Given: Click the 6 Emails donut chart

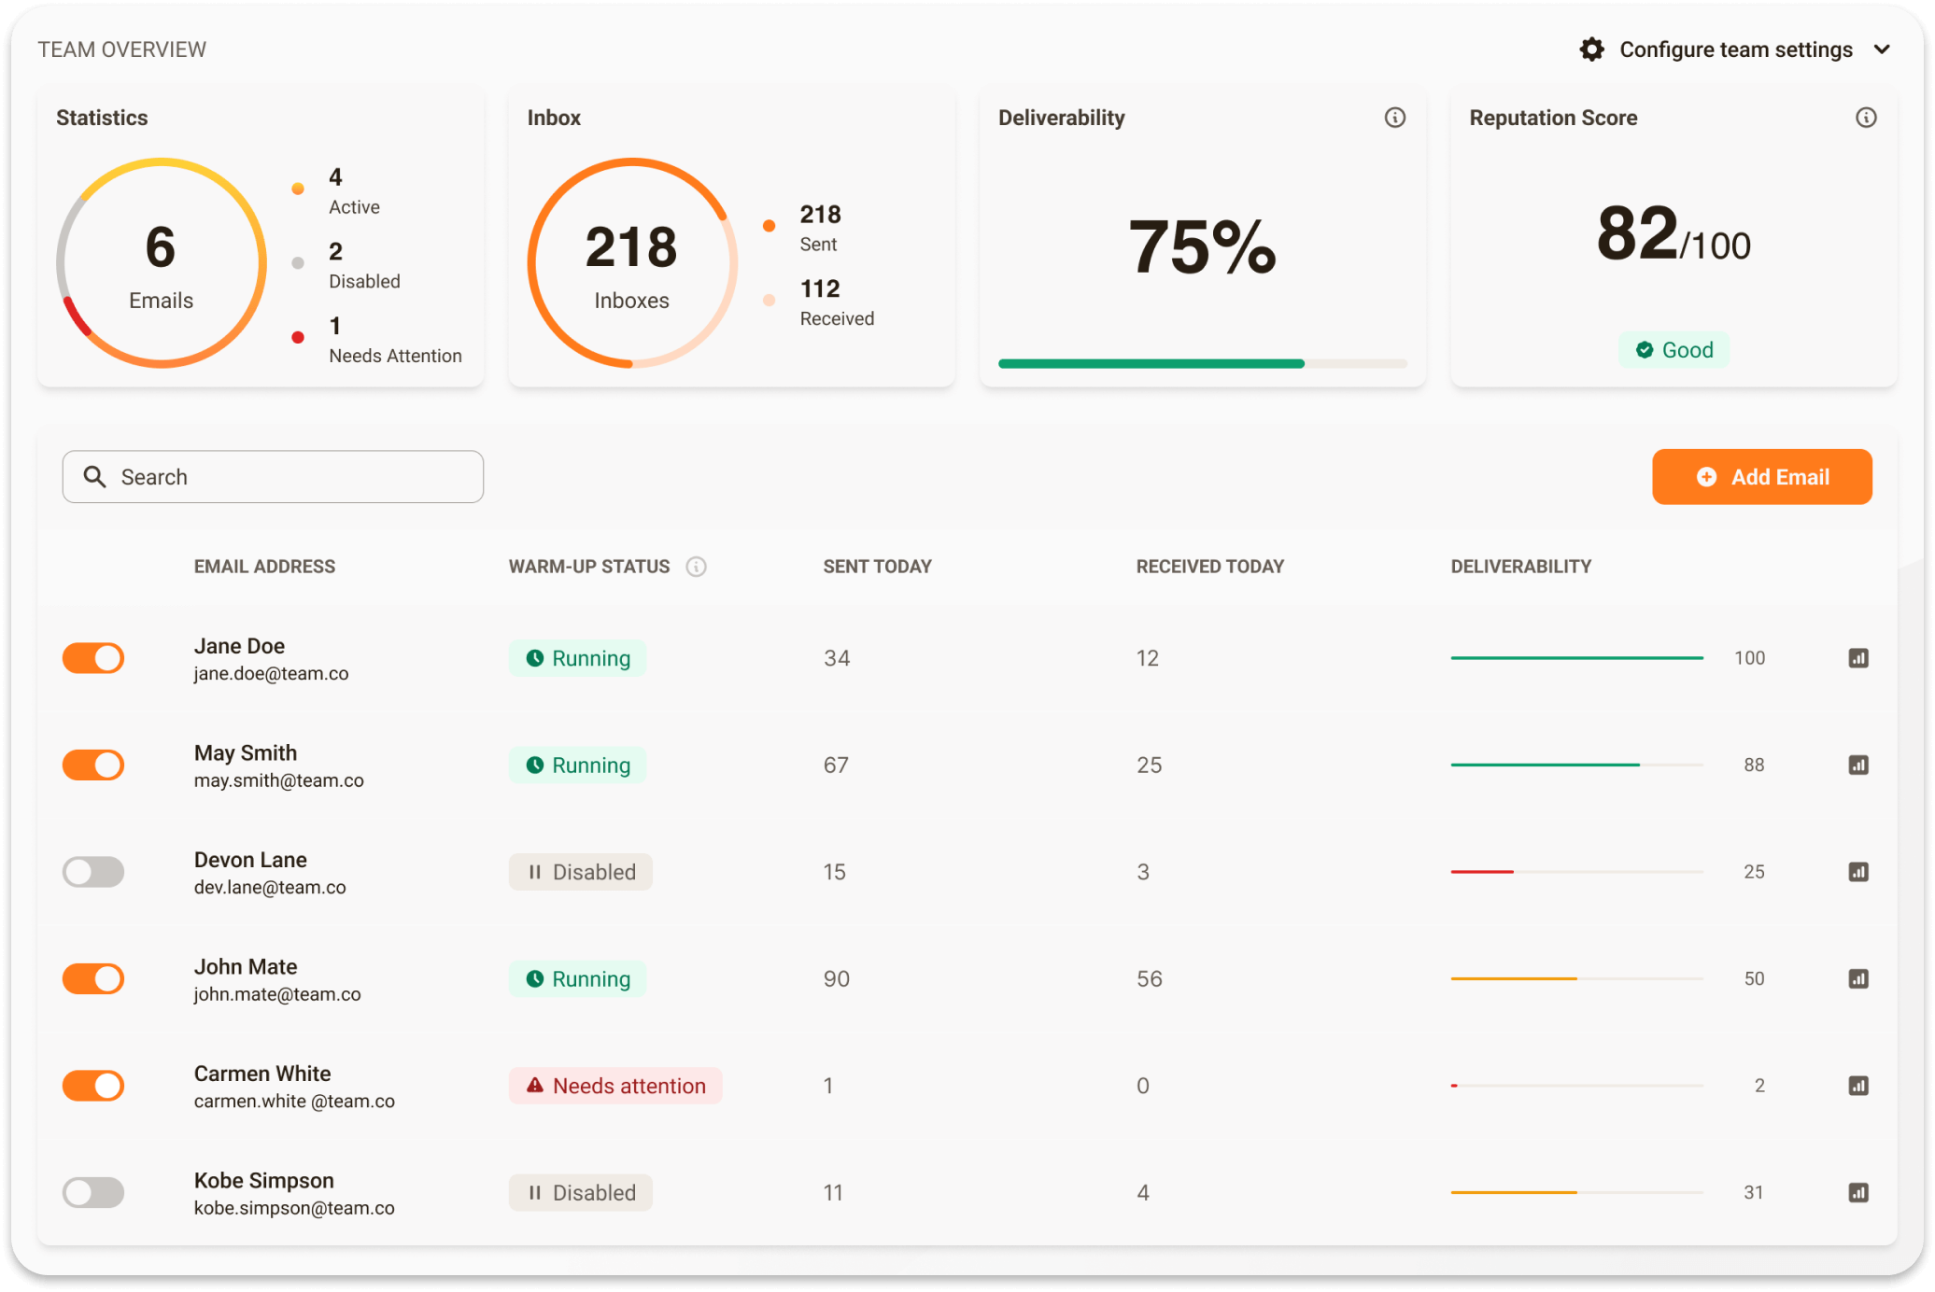Looking at the screenshot, I should 162,262.
